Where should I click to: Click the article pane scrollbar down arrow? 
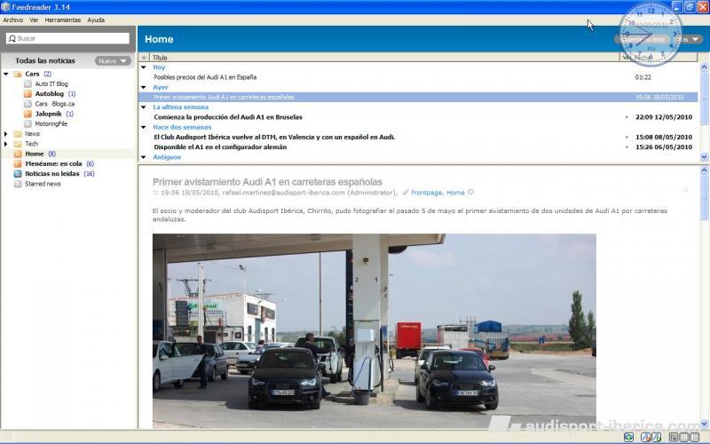click(x=704, y=424)
